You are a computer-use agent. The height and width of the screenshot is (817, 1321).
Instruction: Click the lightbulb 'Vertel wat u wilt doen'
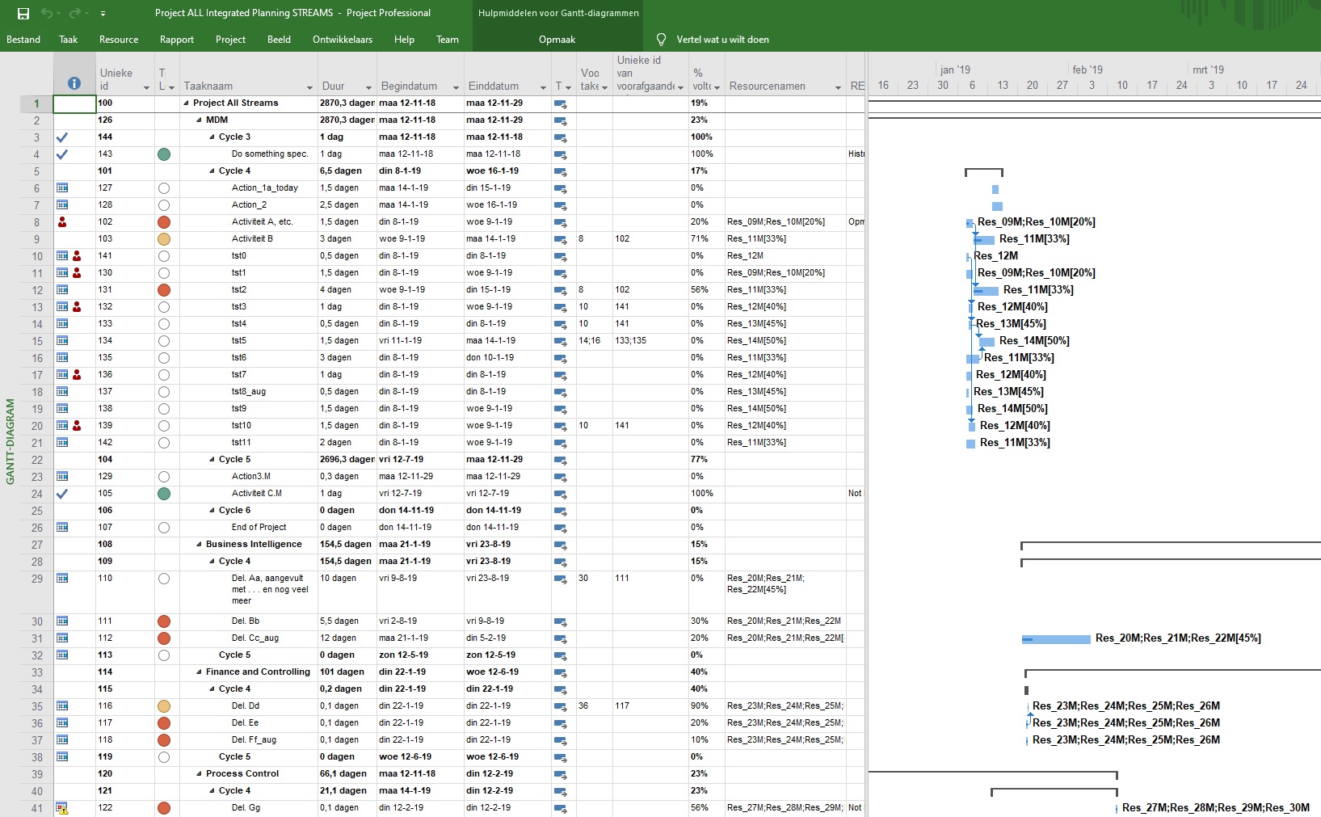tap(661, 40)
